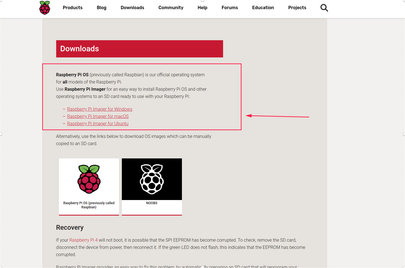Image resolution: width=405 pixels, height=268 pixels.
Task: Navigate to the Community section
Action: tap(171, 8)
